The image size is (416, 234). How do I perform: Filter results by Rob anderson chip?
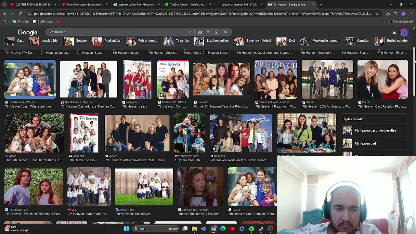pos(142,41)
